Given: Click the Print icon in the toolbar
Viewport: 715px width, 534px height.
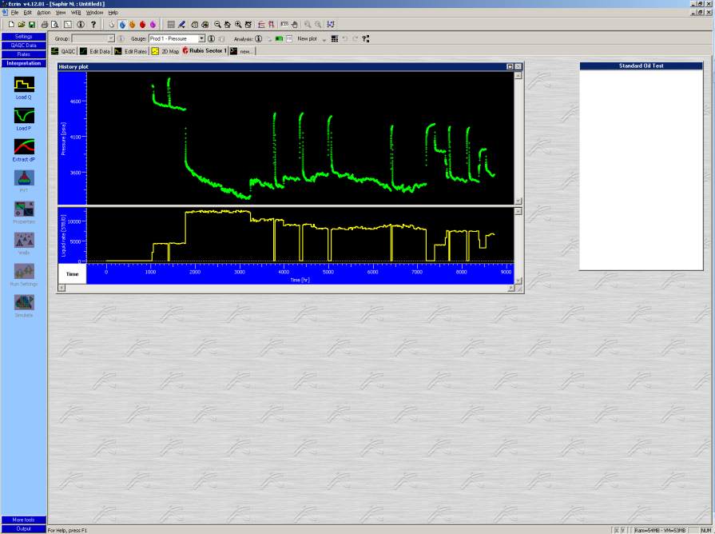Looking at the screenshot, I should coord(45,25).
